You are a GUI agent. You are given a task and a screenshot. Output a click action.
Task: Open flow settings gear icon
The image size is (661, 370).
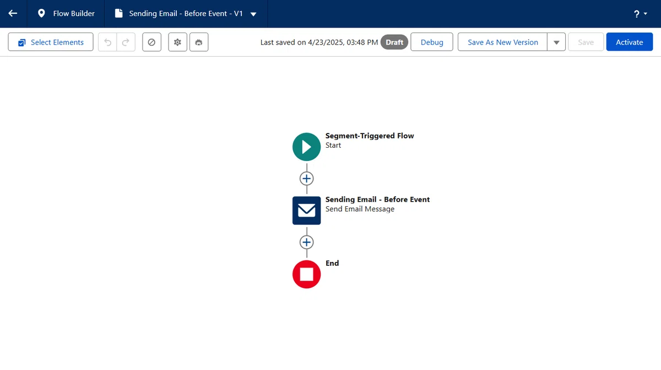[177, 42]
